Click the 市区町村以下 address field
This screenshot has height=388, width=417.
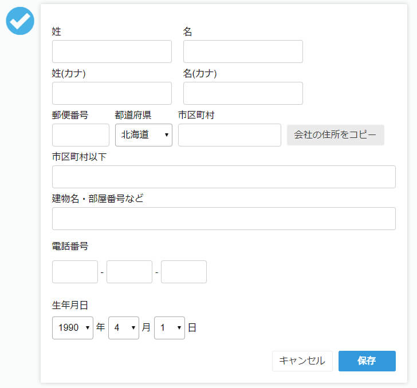coord(223,177)
